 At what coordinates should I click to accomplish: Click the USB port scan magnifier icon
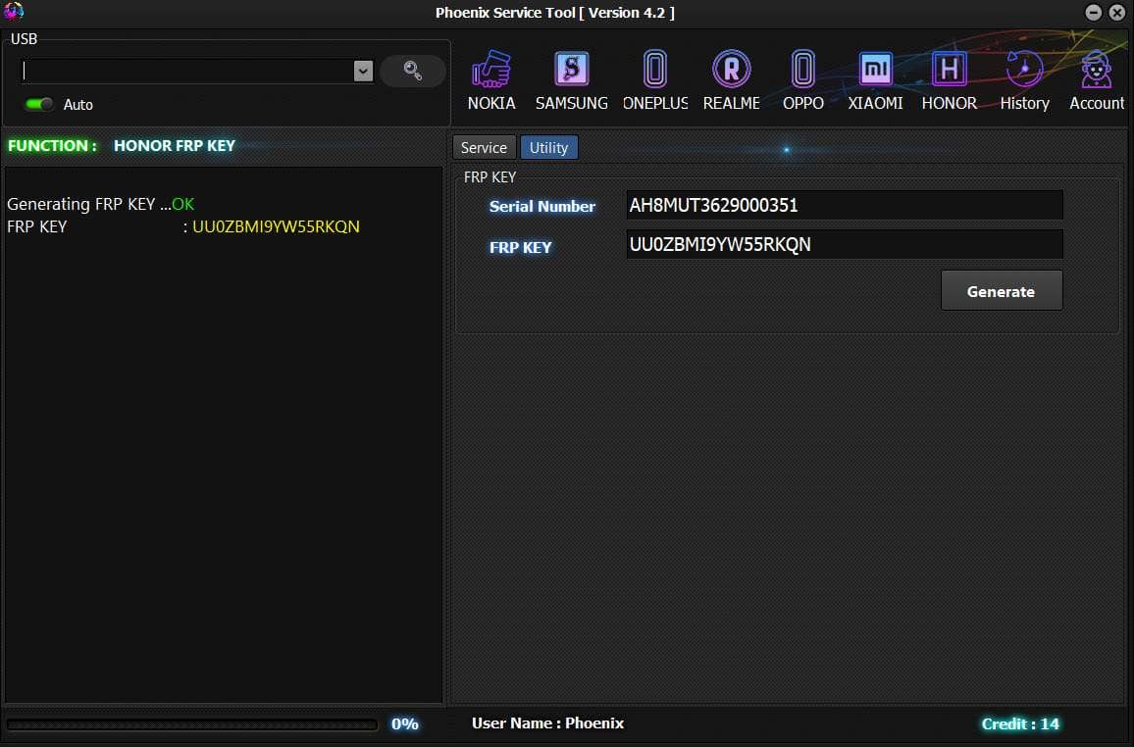click(412, 71)
